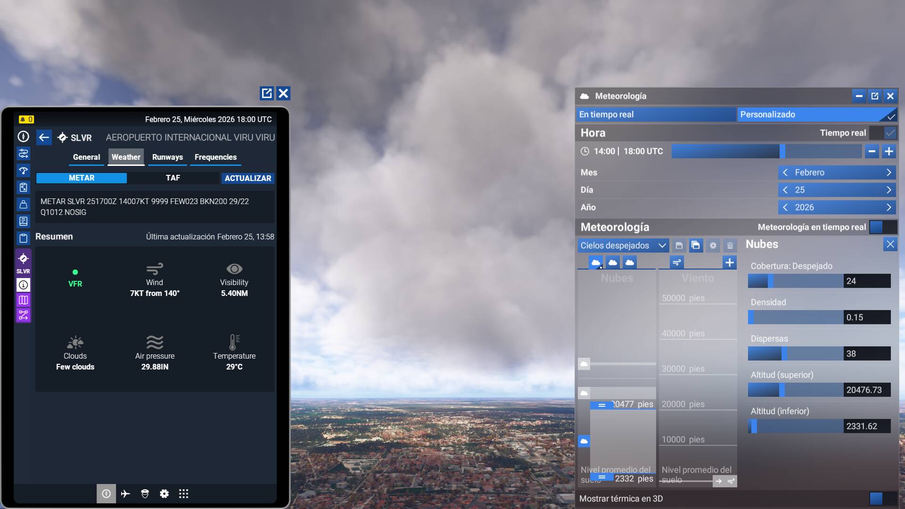905x509 pixels.
Task: Click the copy preset icon next to Cielos despejados
Action: [696, 246]
